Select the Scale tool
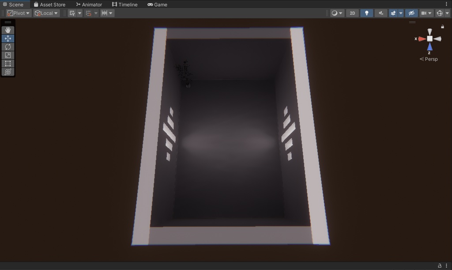The width and height of the screenshot is (452, 270). point(8,55)
